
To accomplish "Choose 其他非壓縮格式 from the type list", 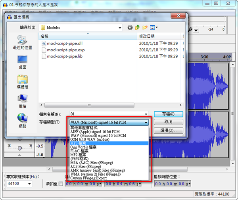I will [x=109, y=128].
